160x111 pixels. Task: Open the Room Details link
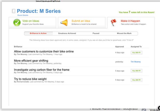23,16
